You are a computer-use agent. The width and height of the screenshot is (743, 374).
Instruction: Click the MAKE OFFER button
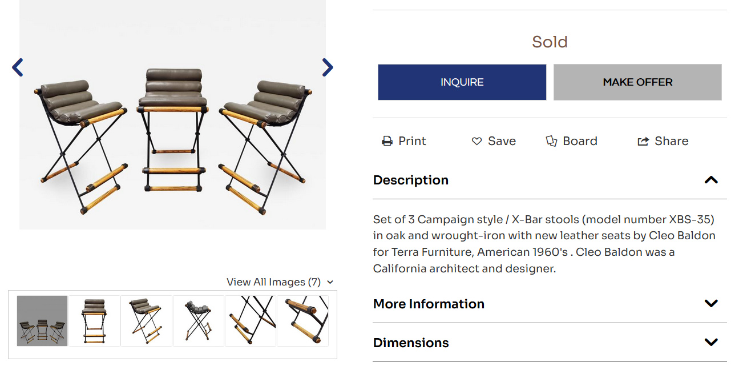[x=637, y=82]
